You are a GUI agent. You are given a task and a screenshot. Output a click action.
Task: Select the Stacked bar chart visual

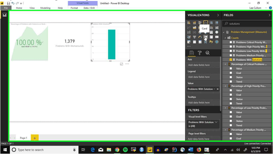189,23
